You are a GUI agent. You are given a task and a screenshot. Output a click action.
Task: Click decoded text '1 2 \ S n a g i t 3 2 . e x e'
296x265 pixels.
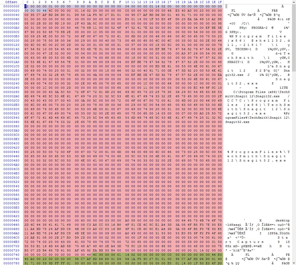(x=256, y=160)
